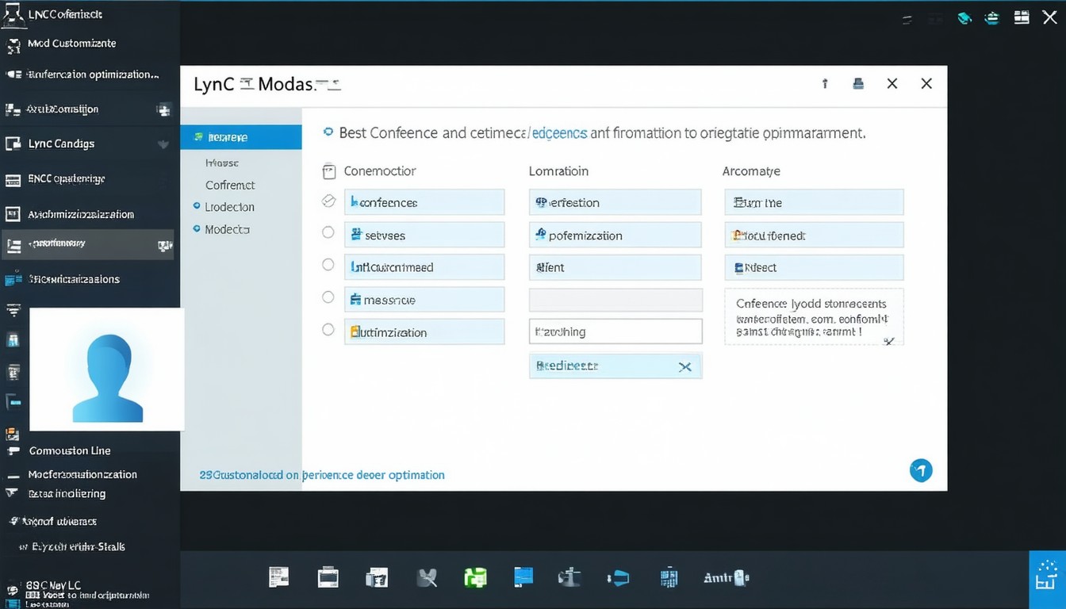The height and width of the screenshot is (609, 1066).
Task: Select the radio button beside the setvses option
Action: pos(328,232)
